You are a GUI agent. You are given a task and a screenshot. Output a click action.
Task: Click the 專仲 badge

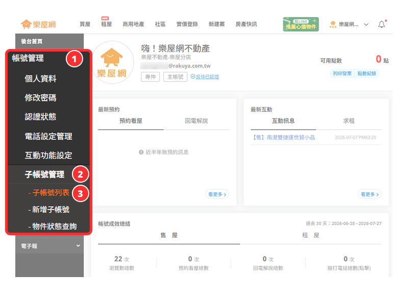click(x=150, y=77)
